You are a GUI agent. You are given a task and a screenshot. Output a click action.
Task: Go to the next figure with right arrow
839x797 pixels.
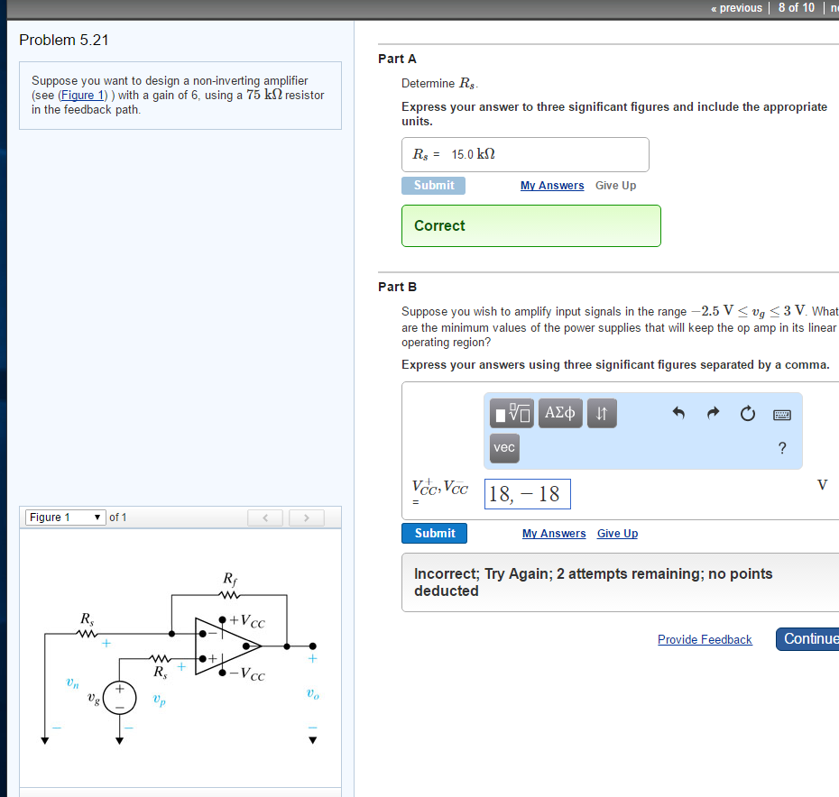click(x=307, y=518)
